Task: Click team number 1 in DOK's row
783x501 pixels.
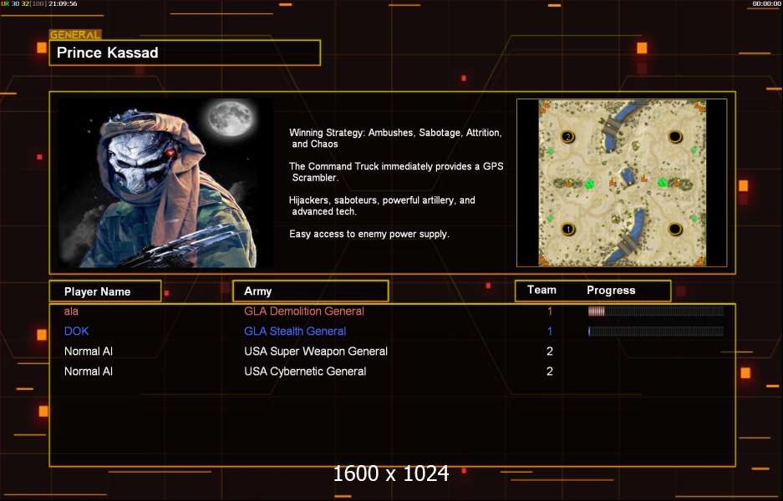Action: [x=550, y=331]
